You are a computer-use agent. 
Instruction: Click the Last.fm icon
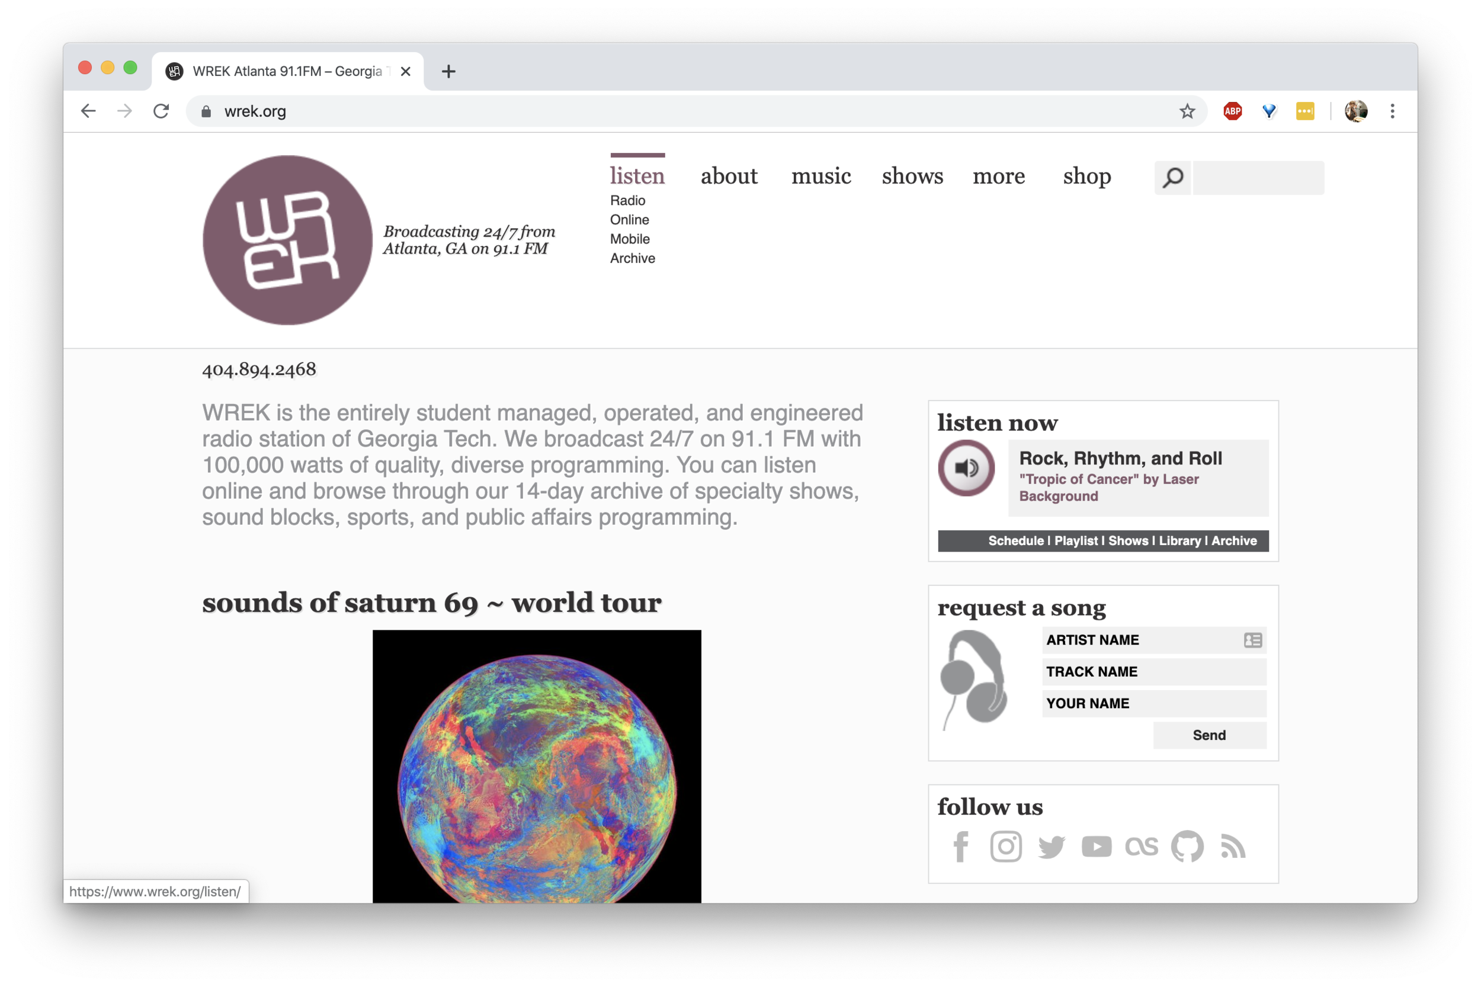point(1142,847)
